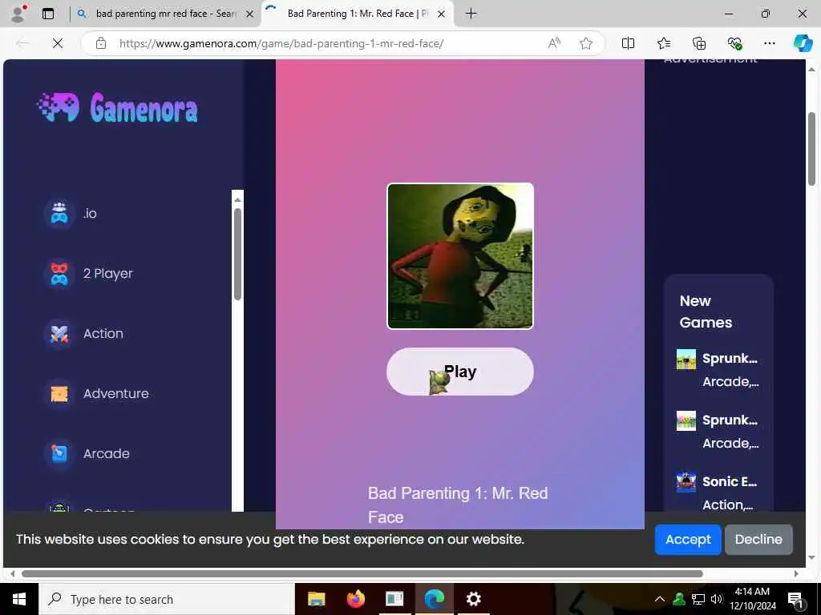821x615 pixels.
Task: Open the Favorites list icon
Action: [663, 43]
